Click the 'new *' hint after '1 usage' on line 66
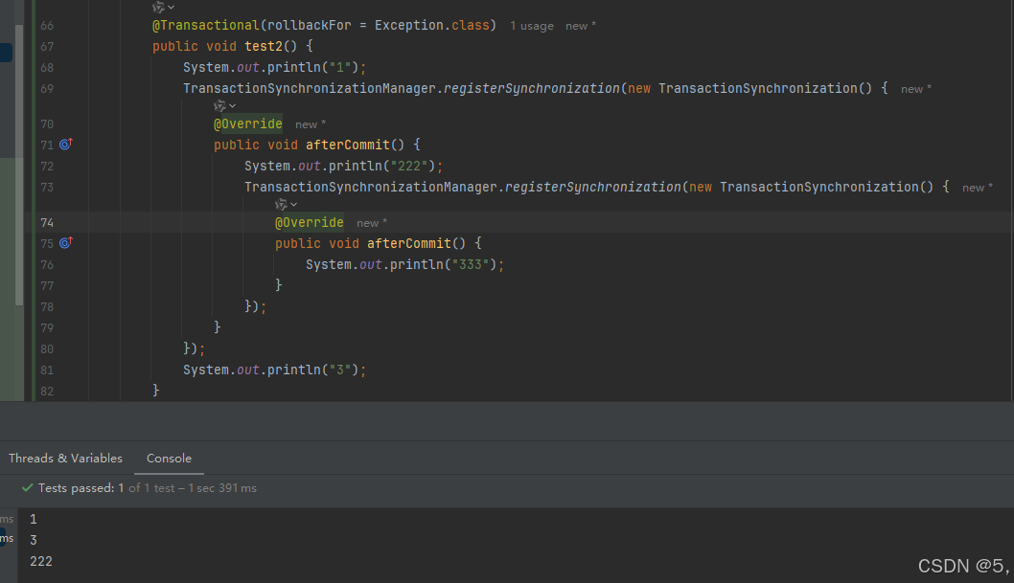This screenshot has height=583, width=1014. click(579, 25)
